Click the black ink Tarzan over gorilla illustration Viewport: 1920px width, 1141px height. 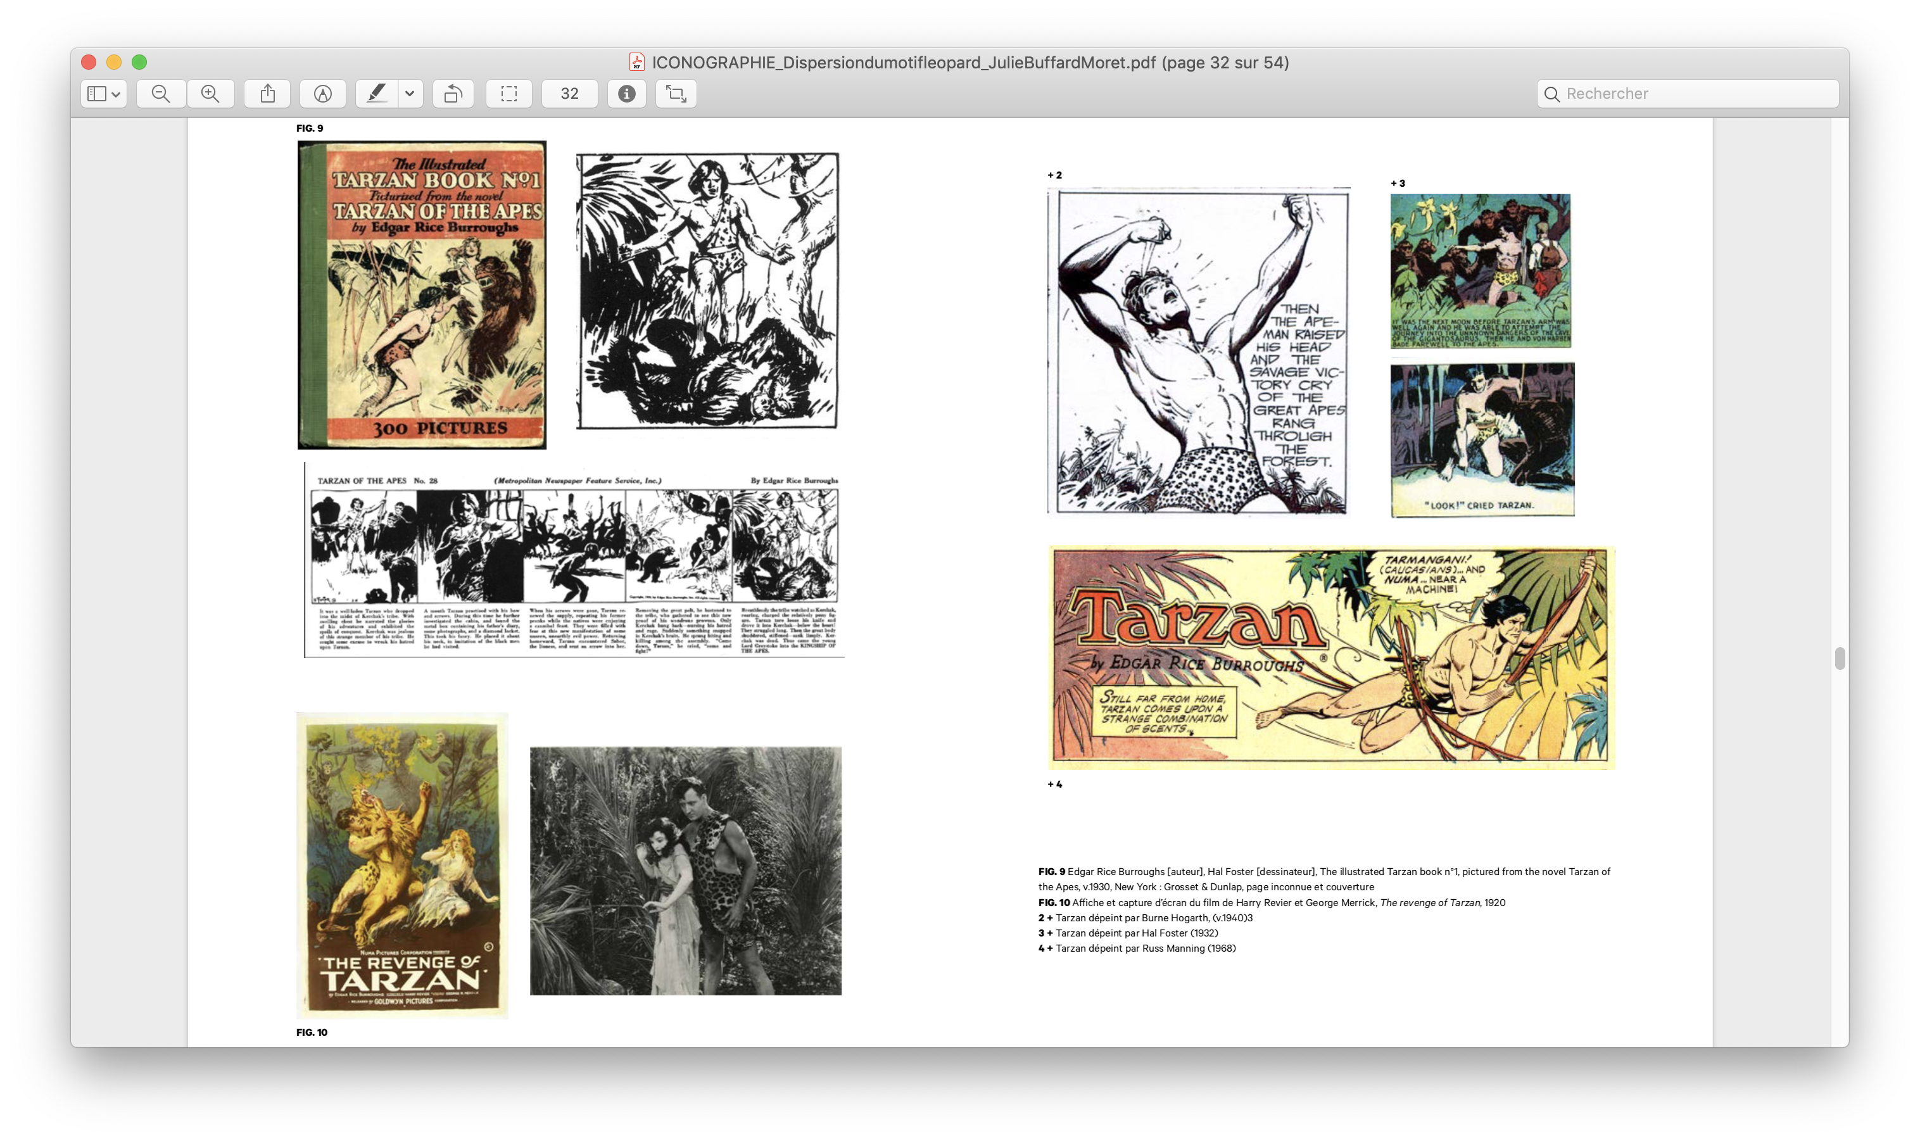(707, 291)
